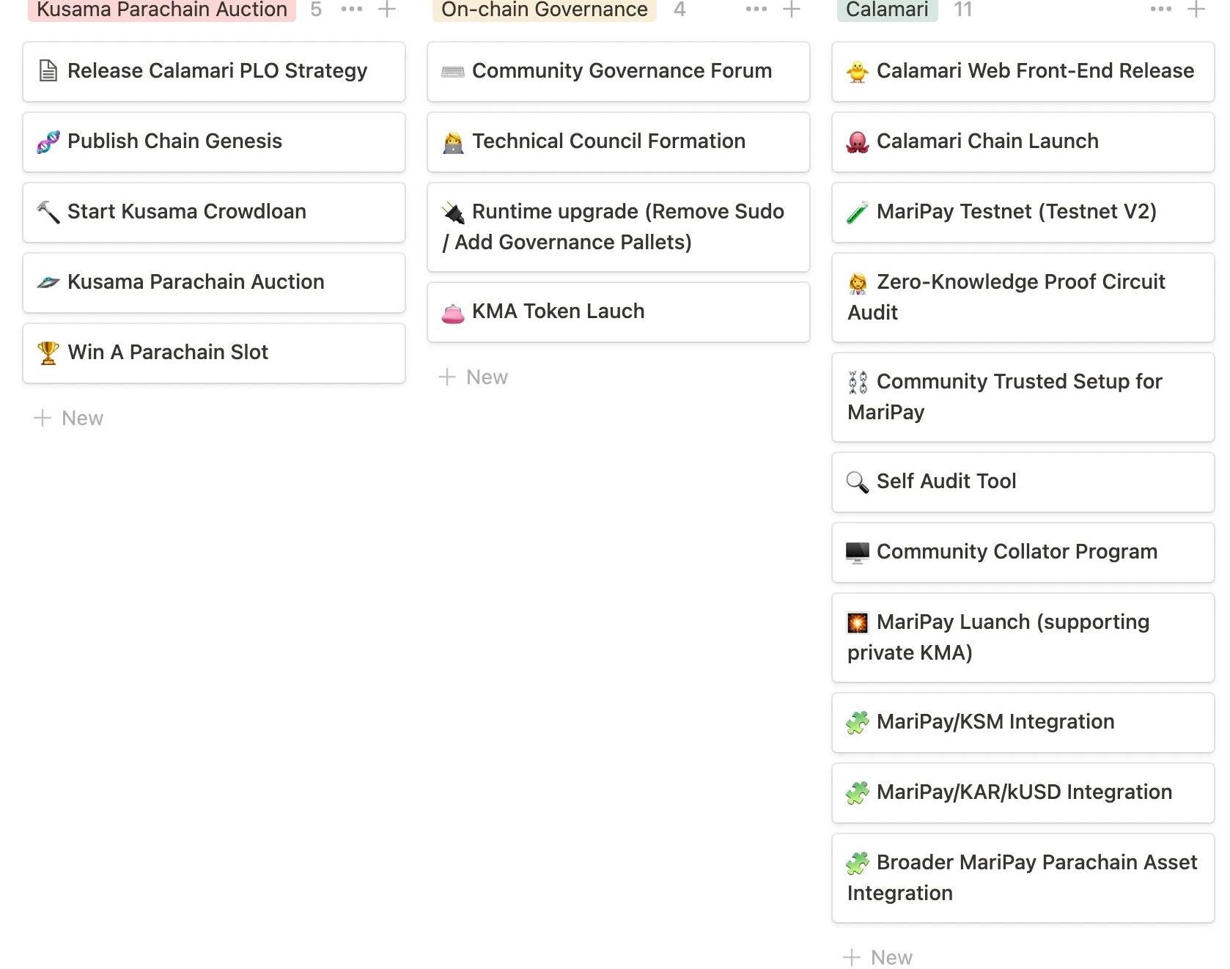Click the puzzle icon on MariPay/KAR/kUSD Integration

click(x=857, y=792)
